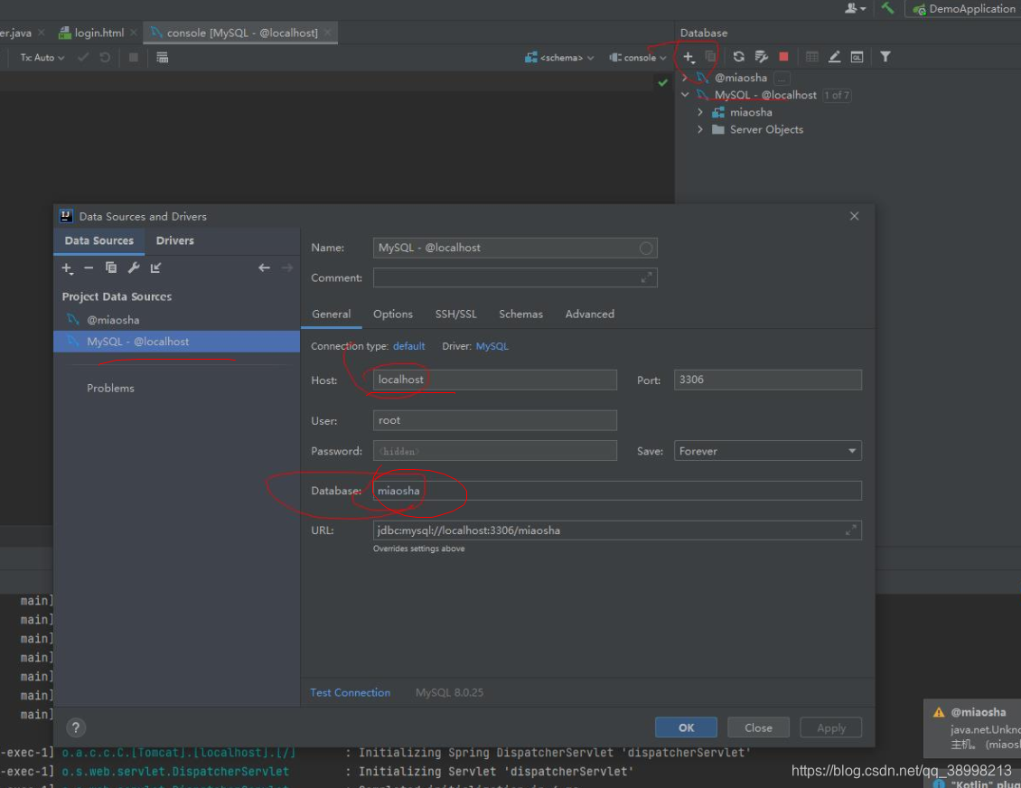Click the remove minus icon in Data Sources dialog

pos(89,267)
